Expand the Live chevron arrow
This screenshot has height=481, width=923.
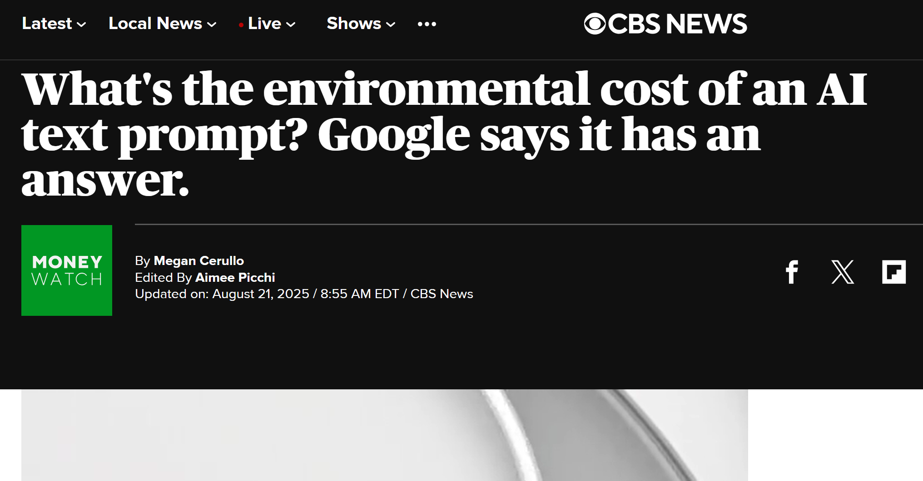point(291,25)
